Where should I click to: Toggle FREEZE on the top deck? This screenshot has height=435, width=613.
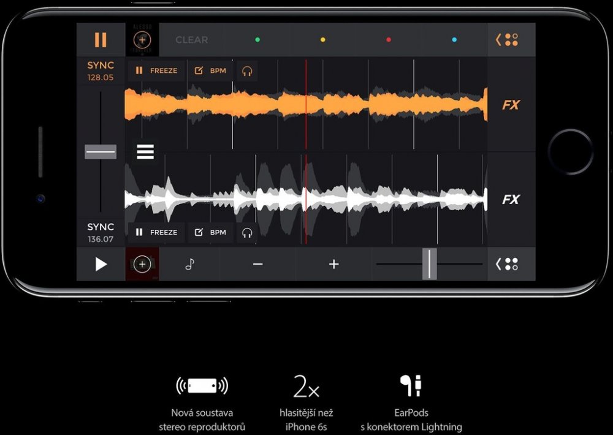tap(156, 70)
